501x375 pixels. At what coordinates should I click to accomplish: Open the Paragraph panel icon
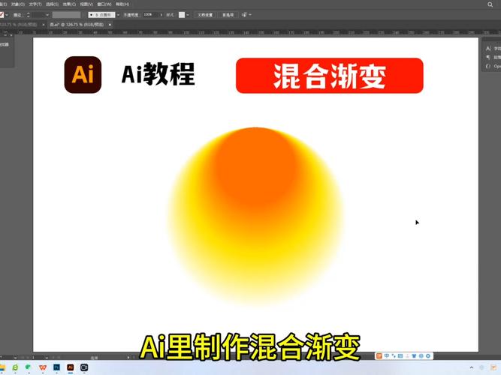(x=488, y=57)
